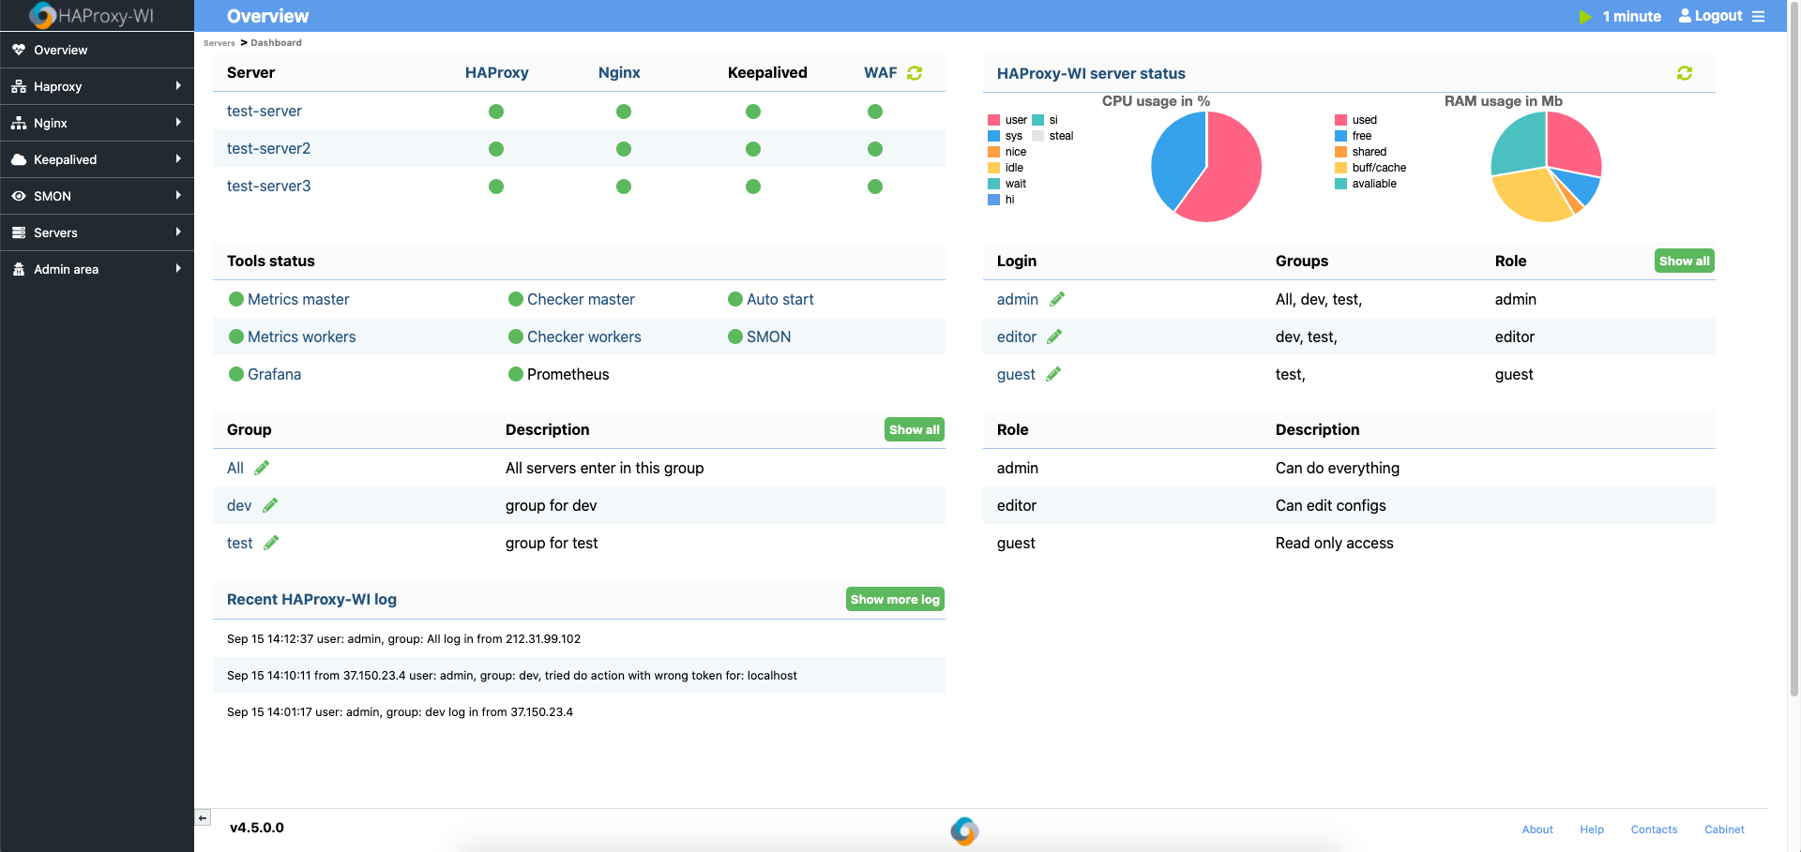
Task: Open the Contacts footer link
Action: (x=1654, y=830)
